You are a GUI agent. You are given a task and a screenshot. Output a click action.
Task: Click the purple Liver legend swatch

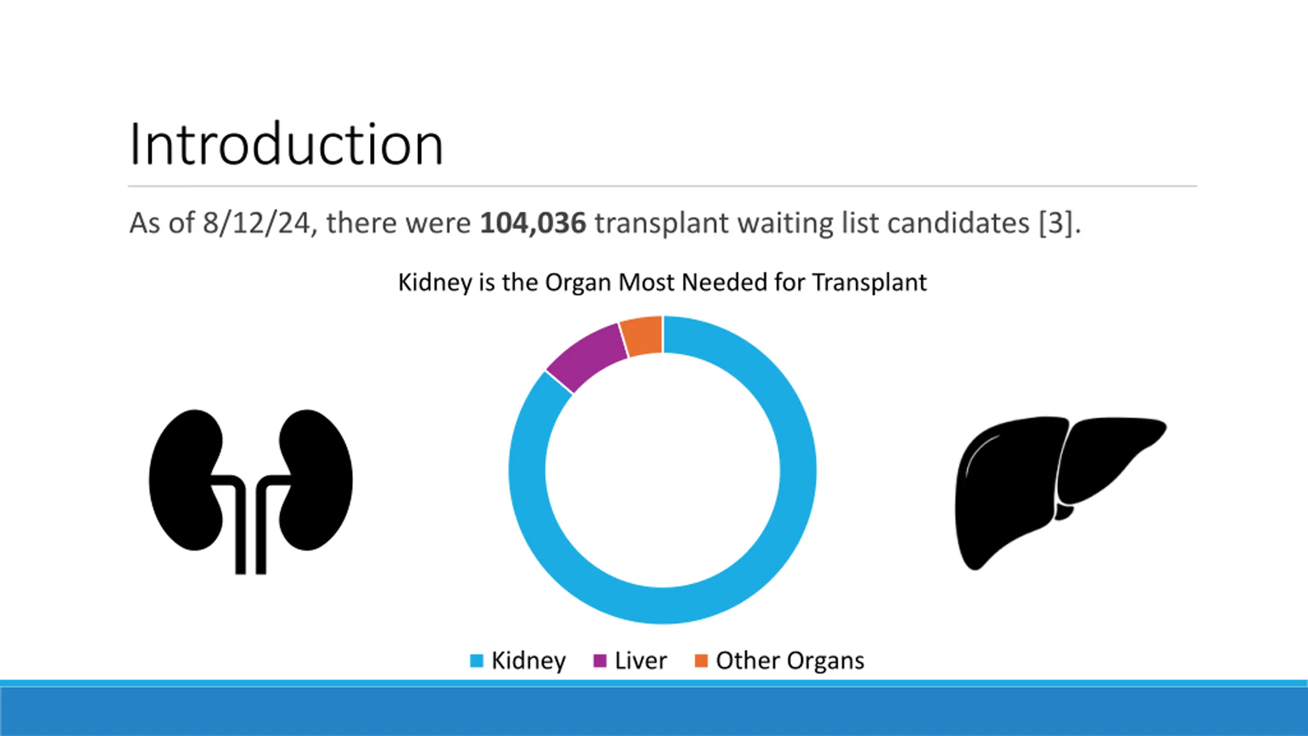point(599,660)
